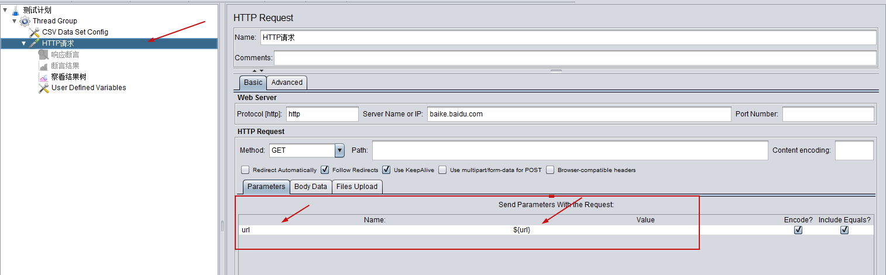Select User Defined Variables tree item
The image size is (886, 275).
(x=88, y=88)
